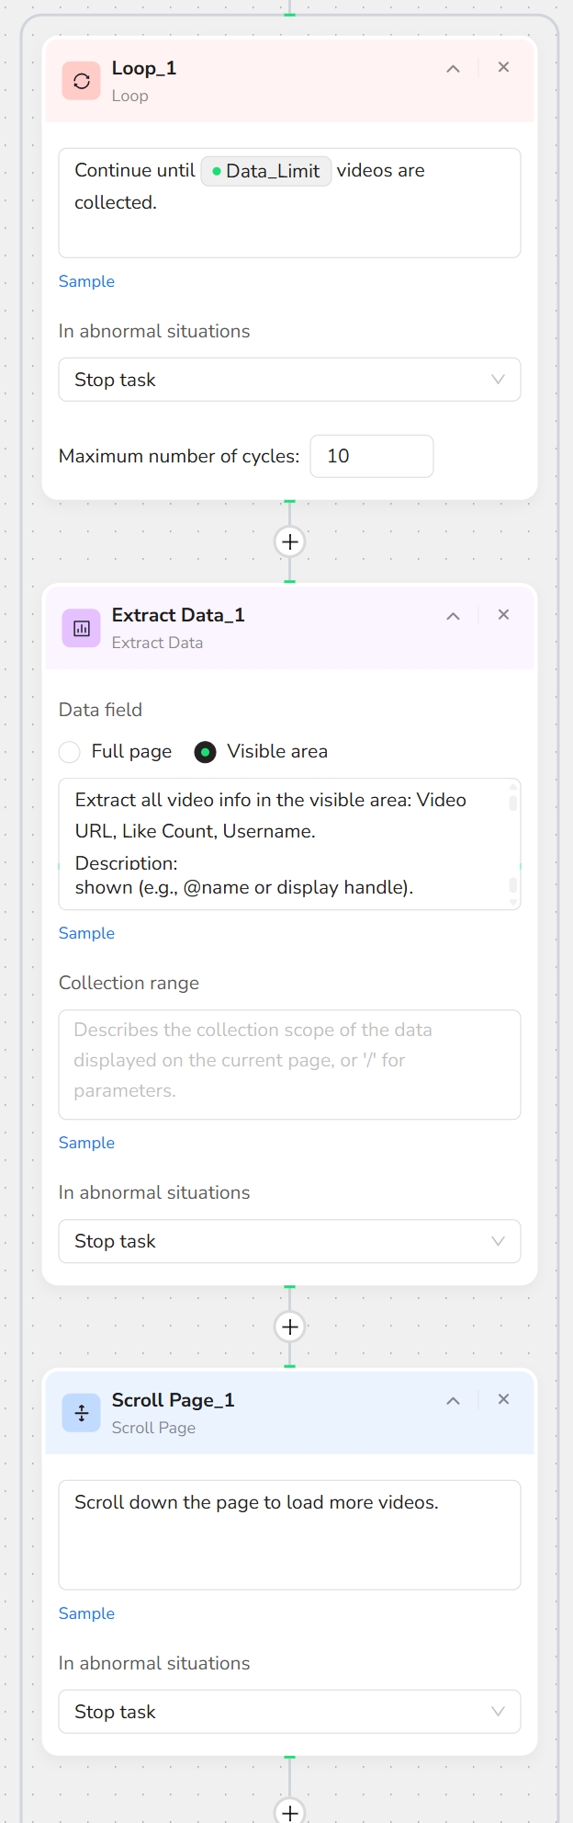The image size is (573, 1823).
Task: Open Loop_1 abnormal situations dropdown
Action: [x=289, y=380]
